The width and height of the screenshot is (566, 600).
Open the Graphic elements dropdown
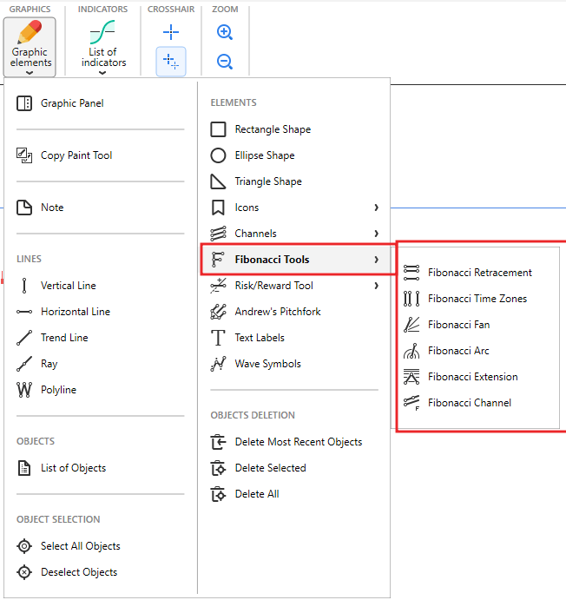click(x=30, y=47)
